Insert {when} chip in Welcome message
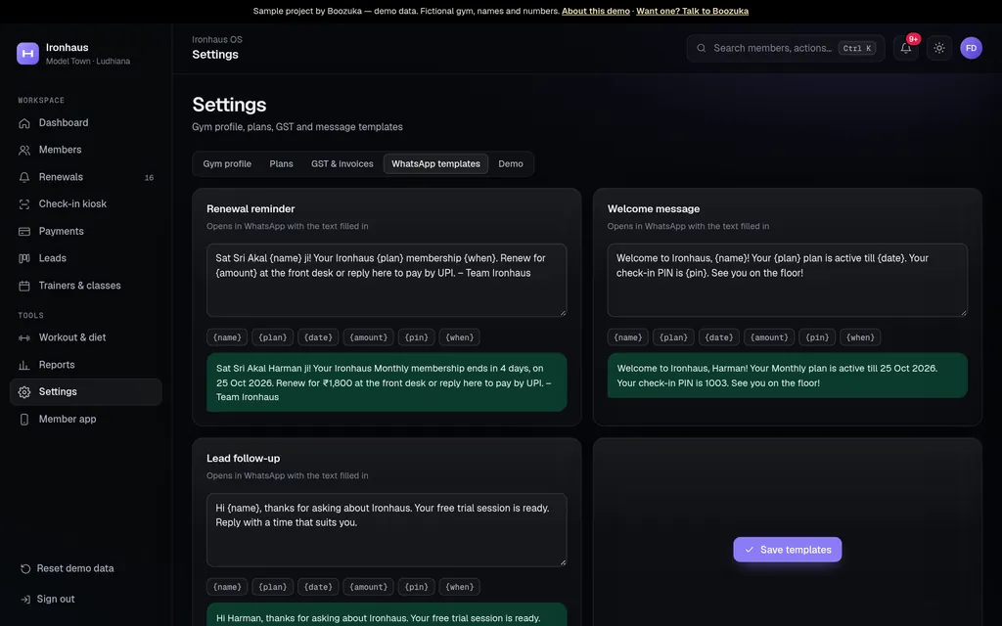Screen dimensions: 1002x626 tap(860, 337)
